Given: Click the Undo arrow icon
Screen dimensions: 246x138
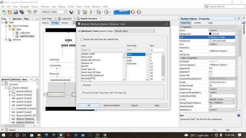Looking at the screenshot, I should pyautogui.click(x=29, y=12).
